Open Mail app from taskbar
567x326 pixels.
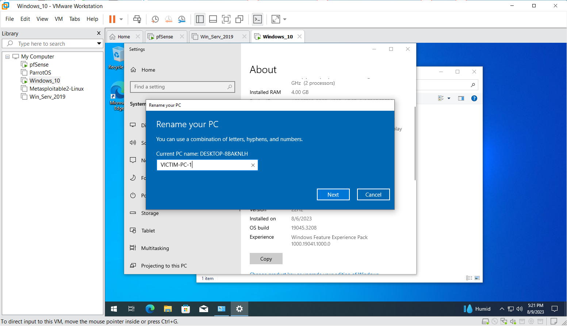(x=204, y=309)
